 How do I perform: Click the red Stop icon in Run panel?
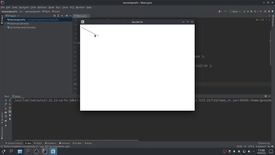pyautogui.click(x=6, y=108)
